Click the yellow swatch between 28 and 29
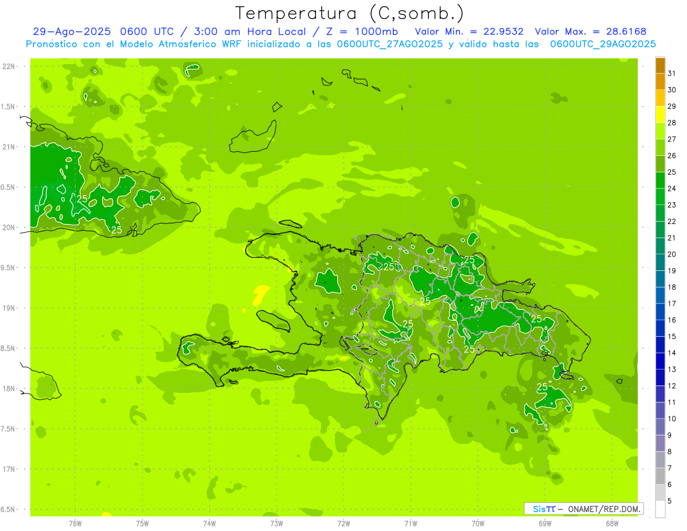687x531 pixels. (660, 115)
